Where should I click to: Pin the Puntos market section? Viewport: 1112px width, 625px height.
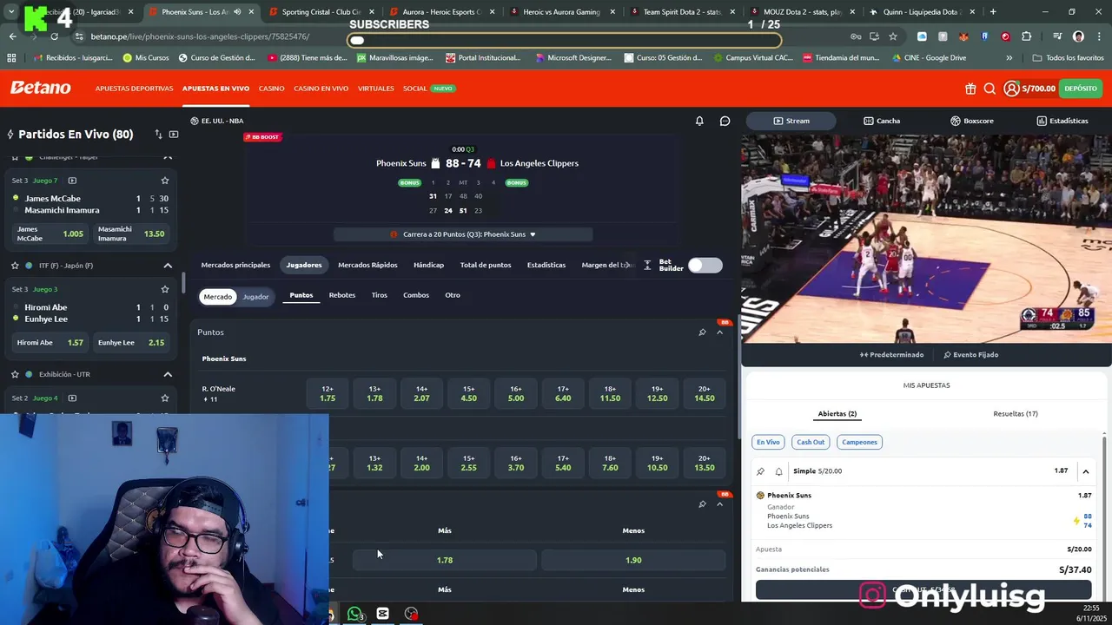702,332
